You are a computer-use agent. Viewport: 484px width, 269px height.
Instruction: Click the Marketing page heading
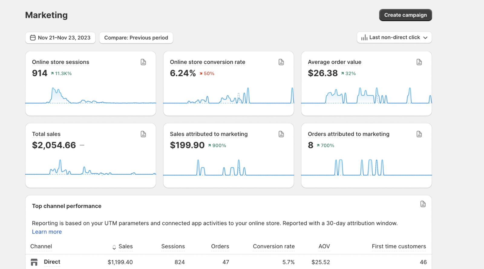tap(46, 15)
